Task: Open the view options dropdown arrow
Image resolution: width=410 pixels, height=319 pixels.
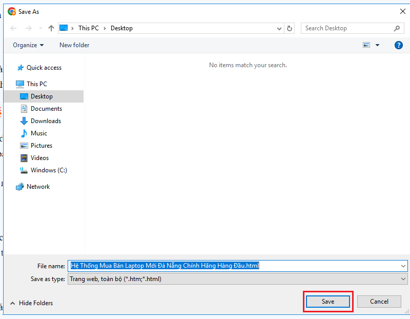Action: pyautogui.click(x=378, y=45)
